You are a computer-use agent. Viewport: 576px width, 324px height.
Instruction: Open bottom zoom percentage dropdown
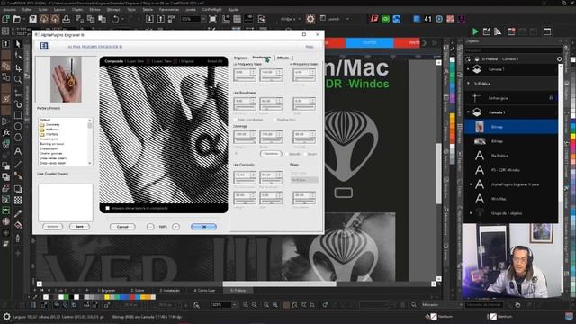[x=234, y=305]
